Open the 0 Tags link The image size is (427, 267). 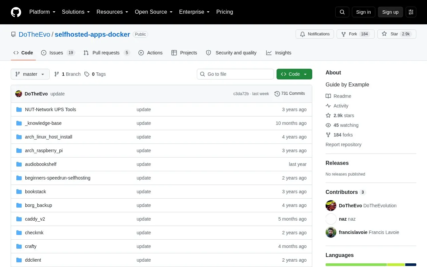point(95,74)
